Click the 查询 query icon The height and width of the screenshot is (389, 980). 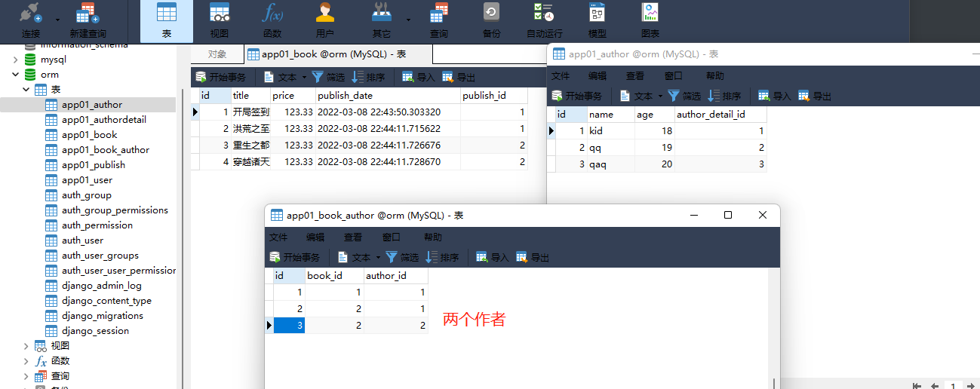(439, 21)
